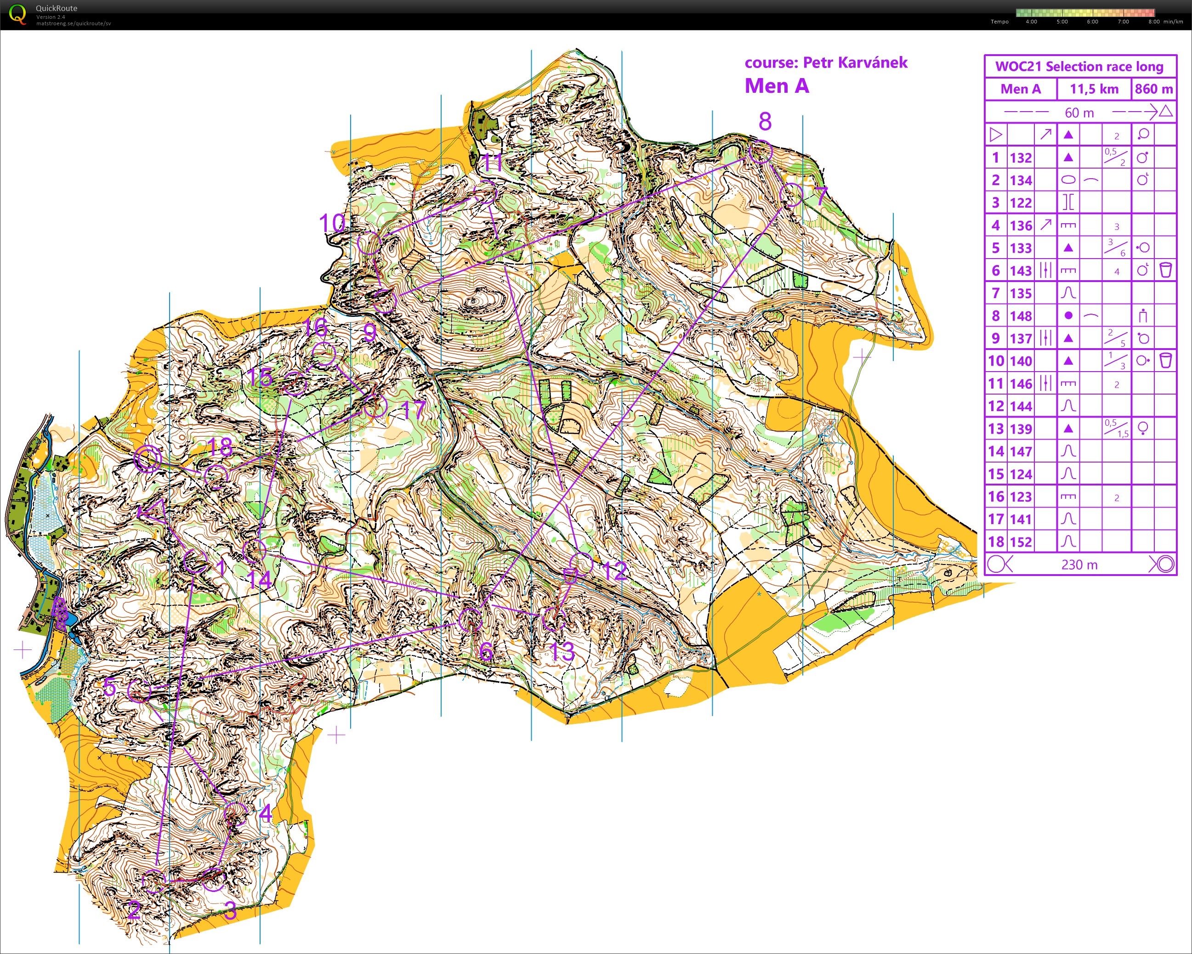Viewport: 1192px width, 954px height.
Task: Click the start triangle in description table
Action: [x=996, y=134]
